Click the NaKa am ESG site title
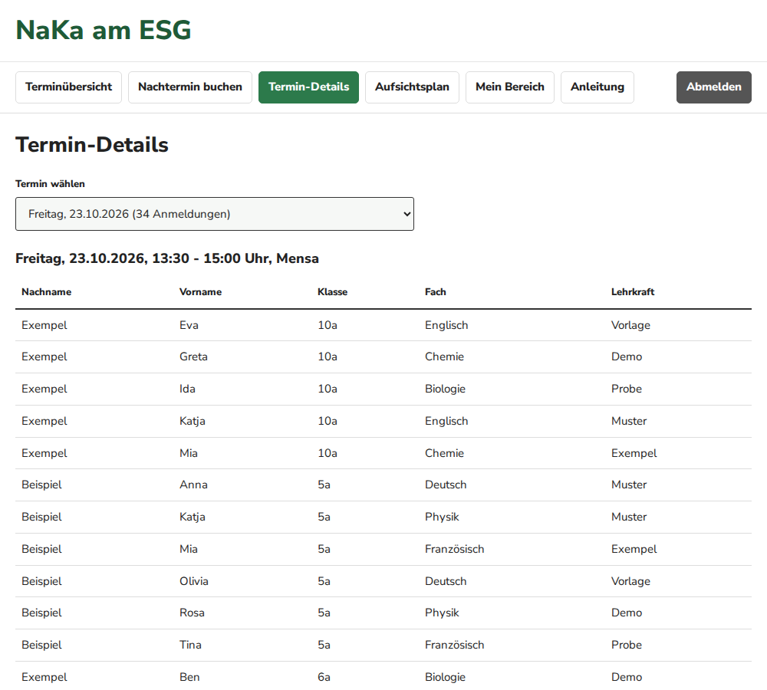This screenshot has width=767, height=690. coord(104,30)
